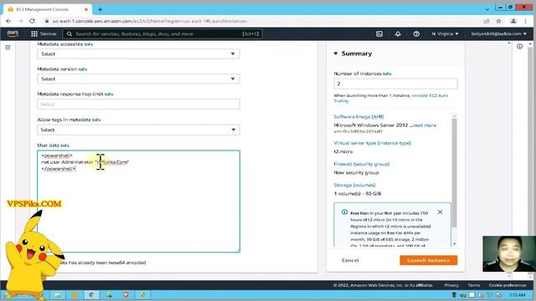Open Info for User data
The height and width of the screenshot is (301, 536).
coord(64,145)
